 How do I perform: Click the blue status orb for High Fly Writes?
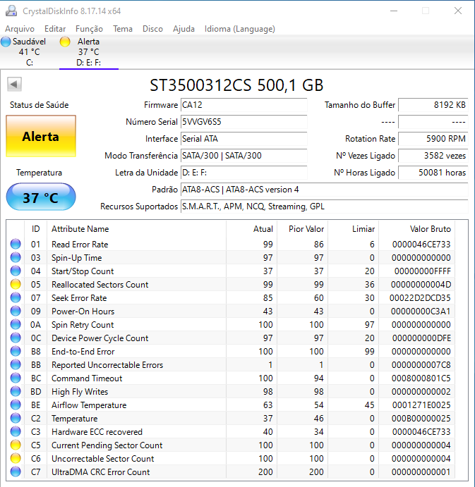[16, 391]
